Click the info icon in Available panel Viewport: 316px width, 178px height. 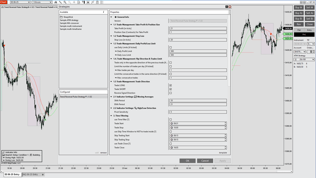tap(103, 12)
